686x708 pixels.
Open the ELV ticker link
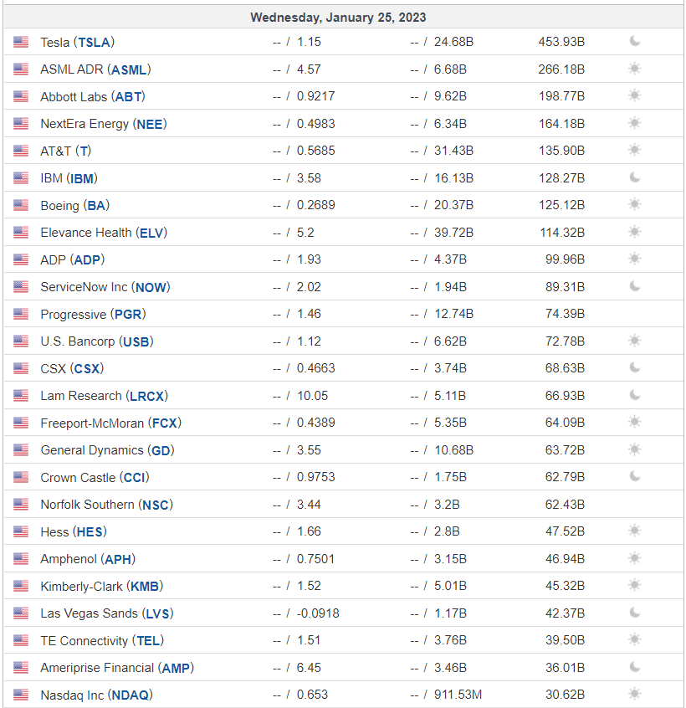pyautogui.click(x=151, y=233)
